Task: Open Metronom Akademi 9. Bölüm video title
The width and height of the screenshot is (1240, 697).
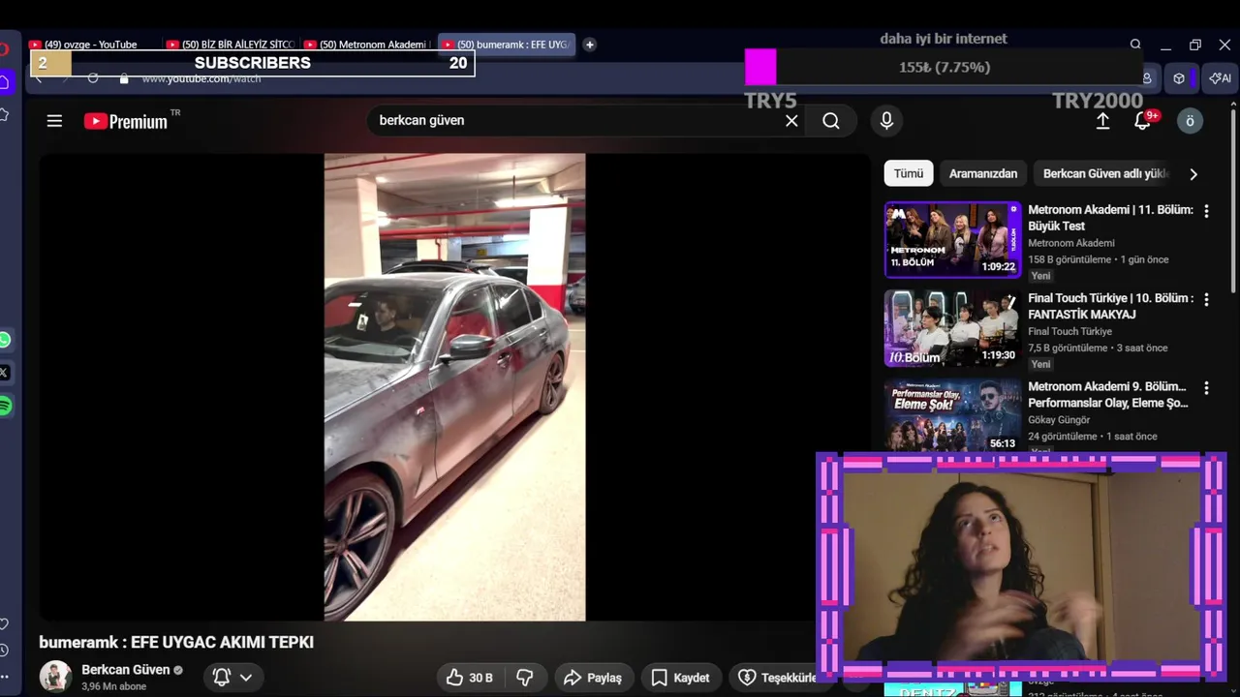Action: [1108, 395]
